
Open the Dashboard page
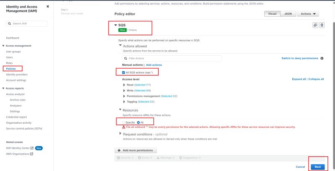pos(13,38)
